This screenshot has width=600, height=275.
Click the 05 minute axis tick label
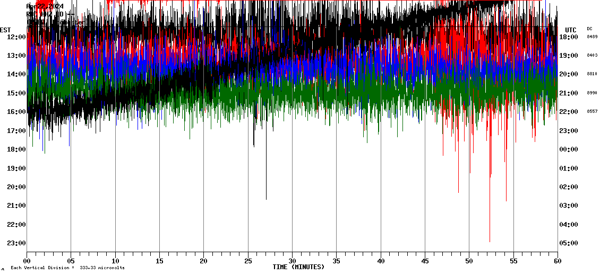click(x=71, y=261)
